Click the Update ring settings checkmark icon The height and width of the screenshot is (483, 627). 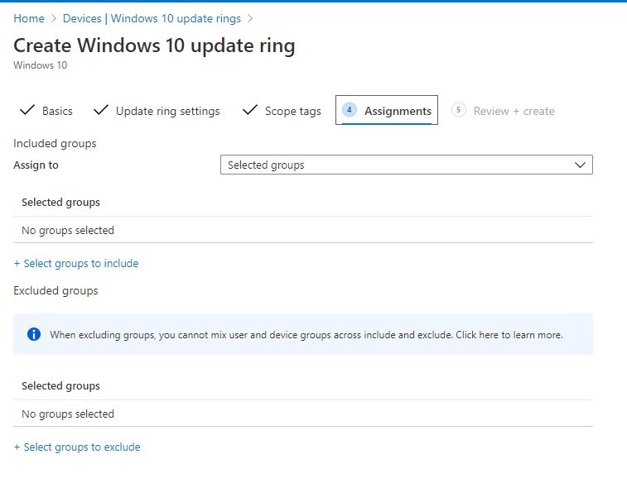(x=101, y=110)
